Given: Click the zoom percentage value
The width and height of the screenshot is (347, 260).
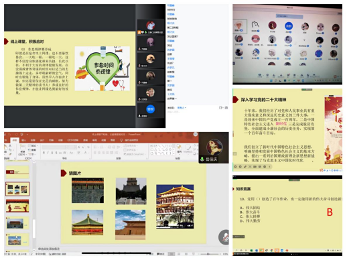Looking at the screenshot, I should (225, 254).
